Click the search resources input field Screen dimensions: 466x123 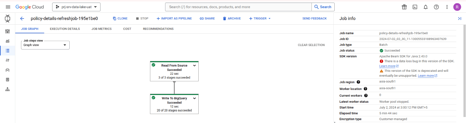click(x=238, y=7)
